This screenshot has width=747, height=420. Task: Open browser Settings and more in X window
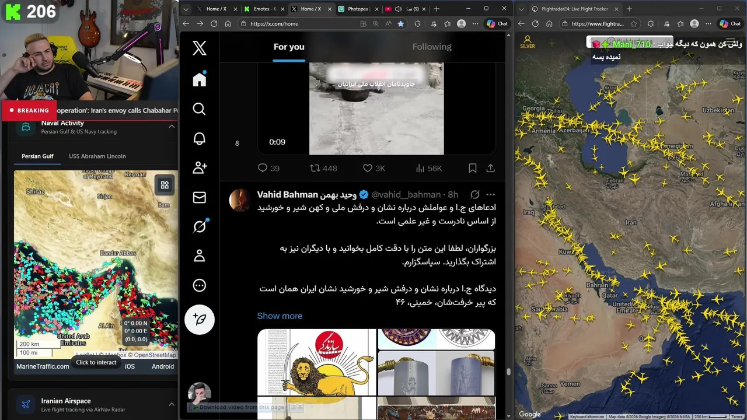(x=476, y=24)
